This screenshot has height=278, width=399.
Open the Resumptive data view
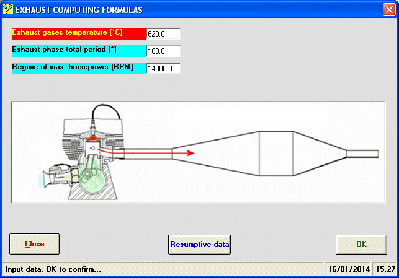(x=199, y=245)
